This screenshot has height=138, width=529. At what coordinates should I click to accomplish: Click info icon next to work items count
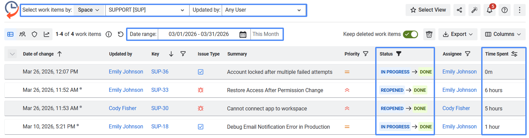pos(109,34)
